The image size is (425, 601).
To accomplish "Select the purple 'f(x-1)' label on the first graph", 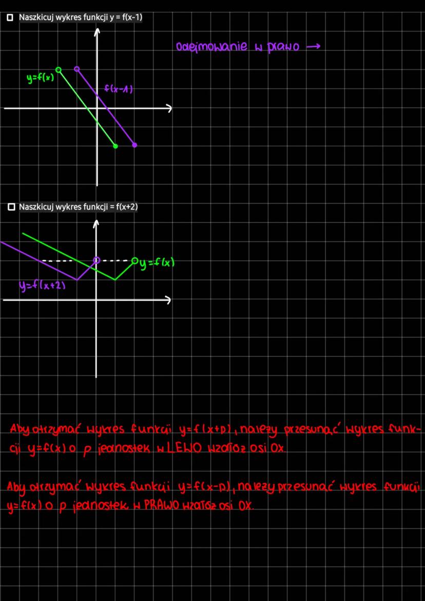I will click(x=119, y=89).
